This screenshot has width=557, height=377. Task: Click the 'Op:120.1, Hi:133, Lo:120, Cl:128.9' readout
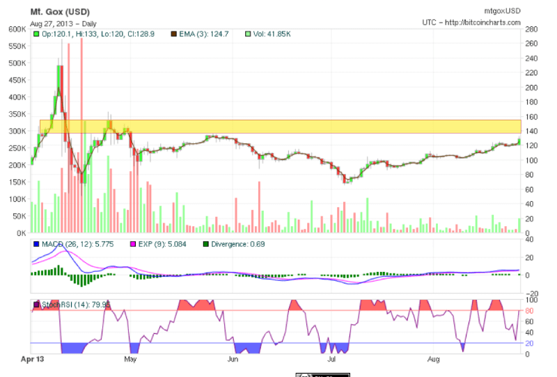98,34
